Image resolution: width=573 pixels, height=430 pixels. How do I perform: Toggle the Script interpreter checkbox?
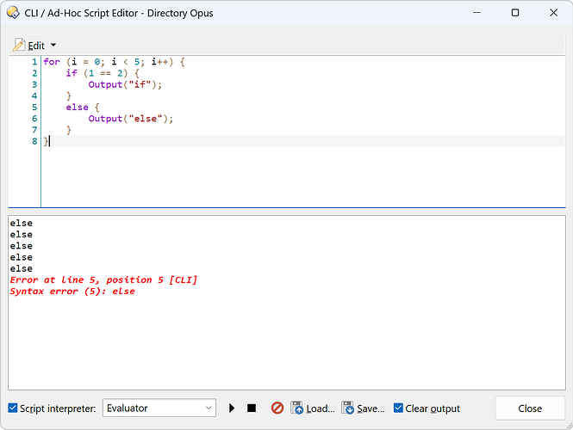(12, 408)
